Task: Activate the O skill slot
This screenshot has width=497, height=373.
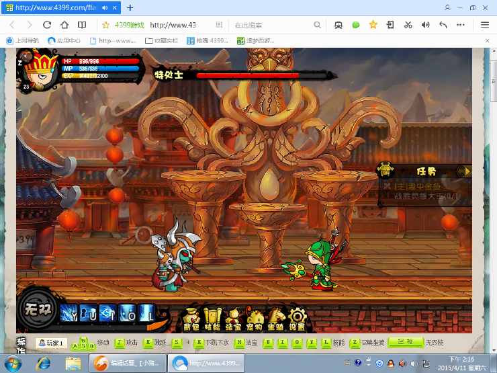Action: tap(127, 313)
